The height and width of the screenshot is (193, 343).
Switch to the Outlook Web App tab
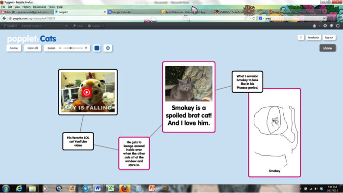[187, 12]
